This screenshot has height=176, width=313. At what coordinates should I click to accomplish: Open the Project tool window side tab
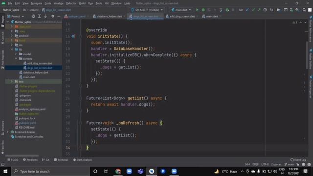pos(2,21)
